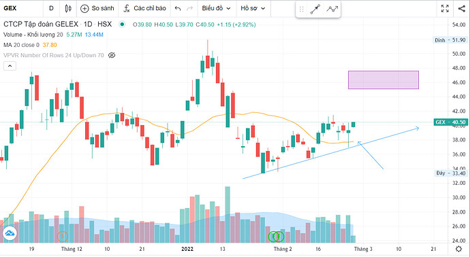The height and width of the screenshot is (257, 470).
Task: Click the orange S event marker
Action: click(x=63, y=237)
